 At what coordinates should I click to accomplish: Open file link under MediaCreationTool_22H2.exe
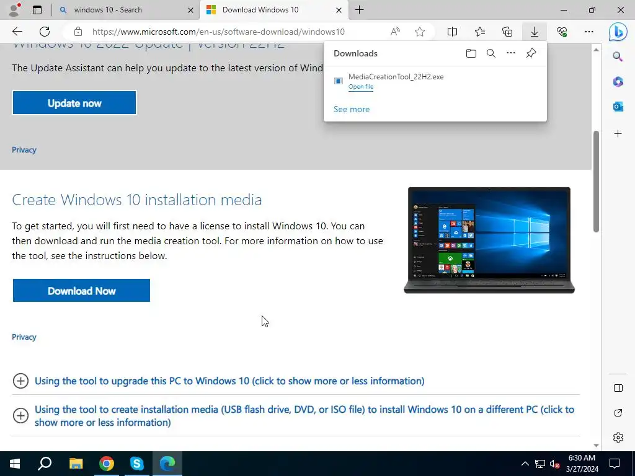pos(361,87)
